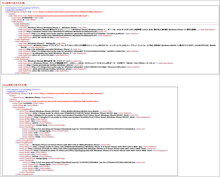This screenshot has width=220, height=177.
Task: Collapse the first mms:ImageResult entry
Action: pos(14,109)
